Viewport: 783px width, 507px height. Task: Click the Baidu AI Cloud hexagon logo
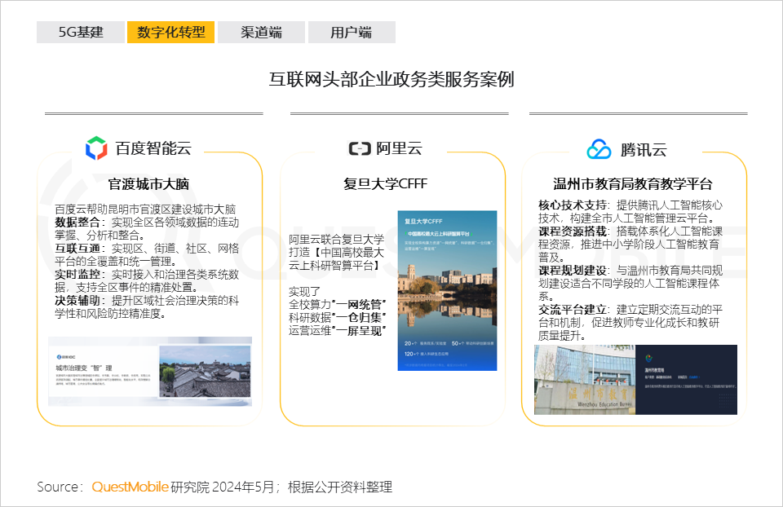96,148
